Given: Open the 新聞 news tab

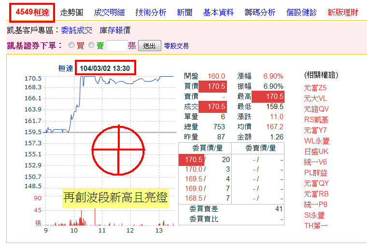Looking at the screenshot, I should 184,13.
